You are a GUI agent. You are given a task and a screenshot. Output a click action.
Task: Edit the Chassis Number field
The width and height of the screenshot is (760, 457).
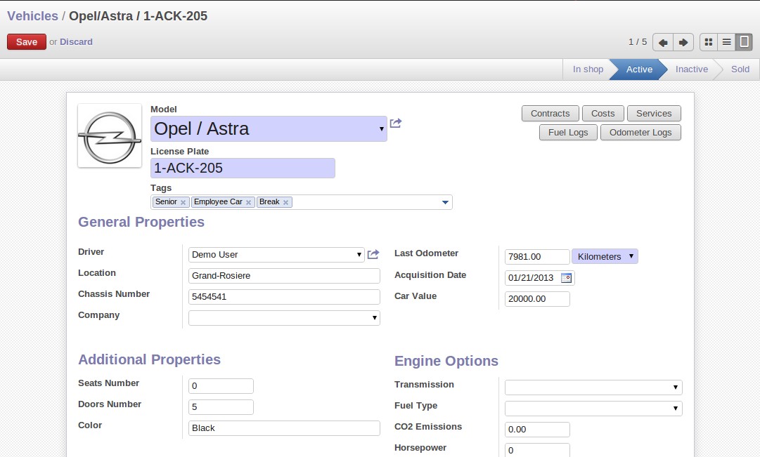pyautogui.click(x=284, y=297)
